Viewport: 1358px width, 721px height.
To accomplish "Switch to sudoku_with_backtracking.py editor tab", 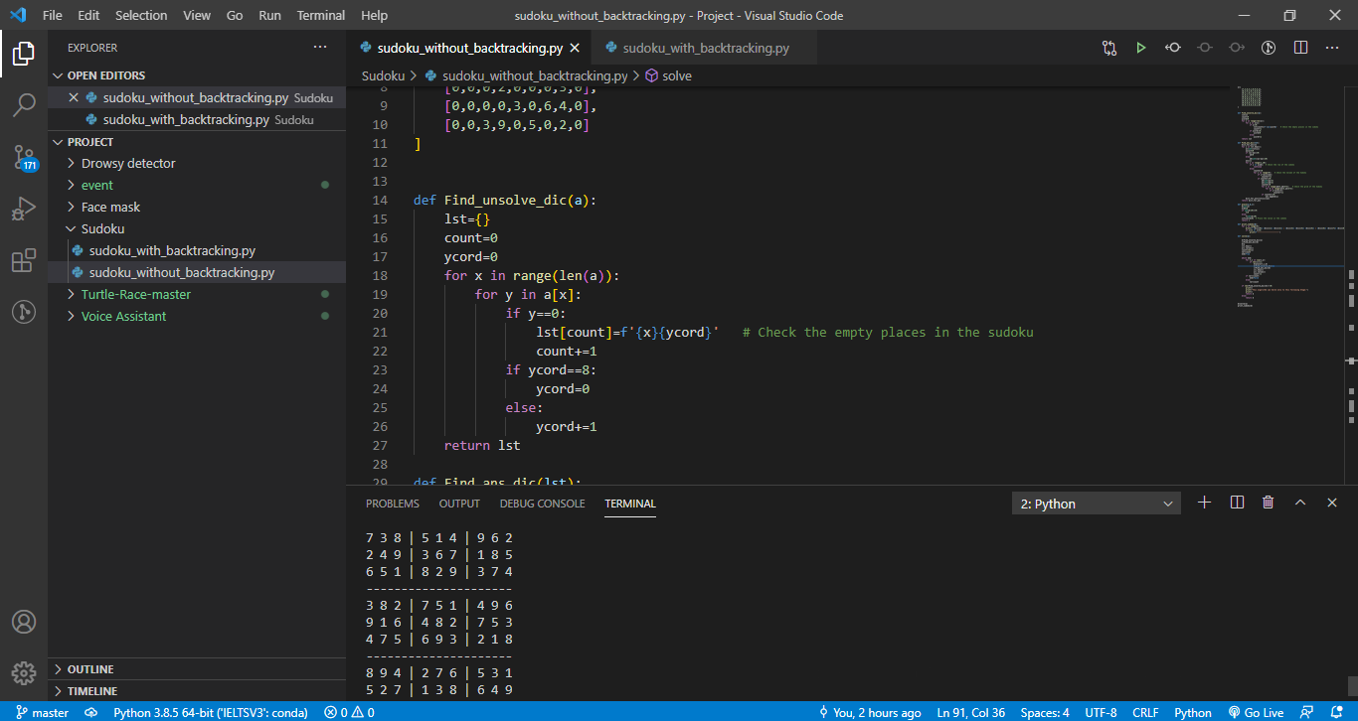I will click(705, 48).
